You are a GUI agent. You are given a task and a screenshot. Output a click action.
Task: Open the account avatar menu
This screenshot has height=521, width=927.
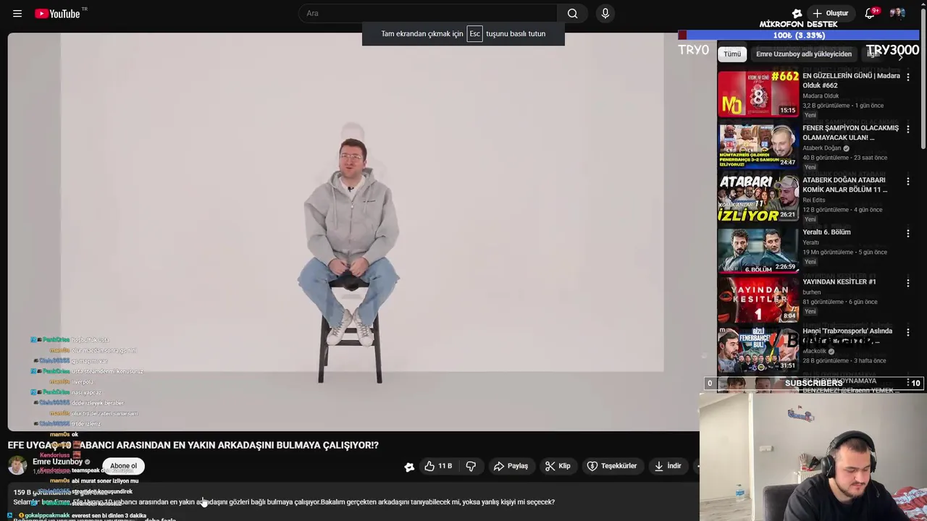coord(897,13)
